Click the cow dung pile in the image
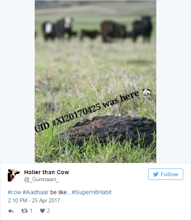This screenshot has height=220, width=191. (x=109, y=130)
